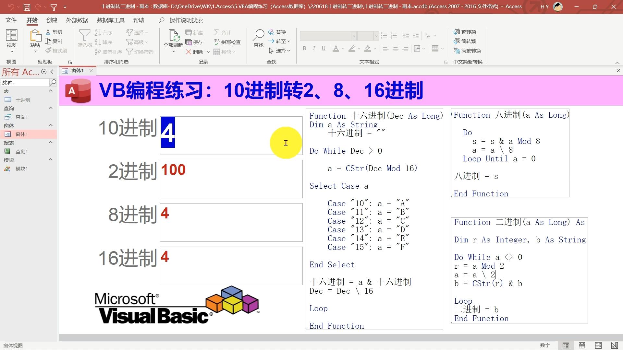
Task: Switch to Form View icon in status bar
Action: click(x=566, y=345)
